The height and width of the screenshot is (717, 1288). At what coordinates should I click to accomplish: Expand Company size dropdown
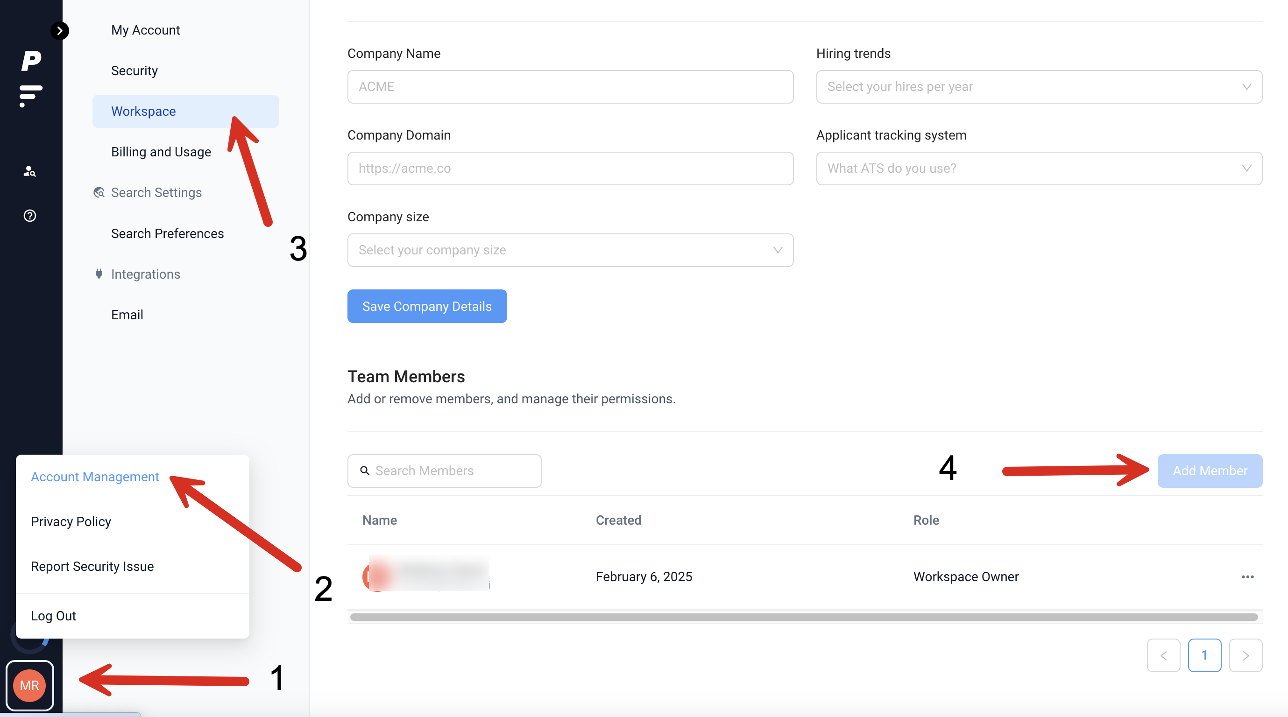[570, 250]
